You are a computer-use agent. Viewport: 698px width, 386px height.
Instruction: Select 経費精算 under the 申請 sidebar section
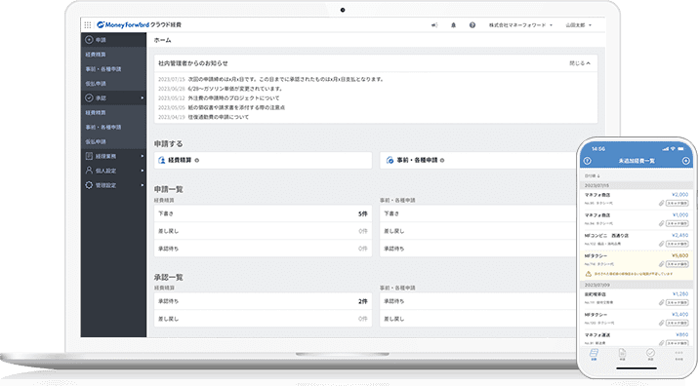(113, 55)
